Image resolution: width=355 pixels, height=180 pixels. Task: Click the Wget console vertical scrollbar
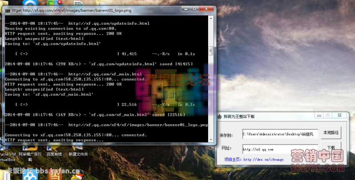(x=212, y=80)
